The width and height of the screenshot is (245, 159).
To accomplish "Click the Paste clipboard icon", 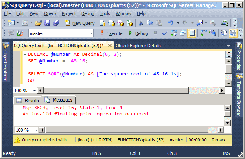I will click(x=159, y=23).
